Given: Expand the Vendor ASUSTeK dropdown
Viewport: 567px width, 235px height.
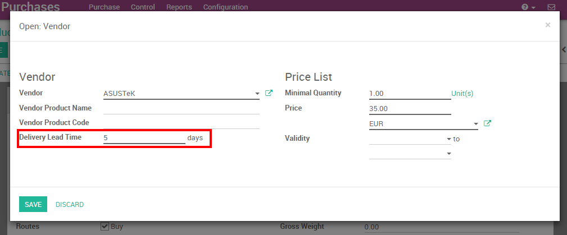Looking at the screenshot, I should pyautogui.click(x=257, y=94).
